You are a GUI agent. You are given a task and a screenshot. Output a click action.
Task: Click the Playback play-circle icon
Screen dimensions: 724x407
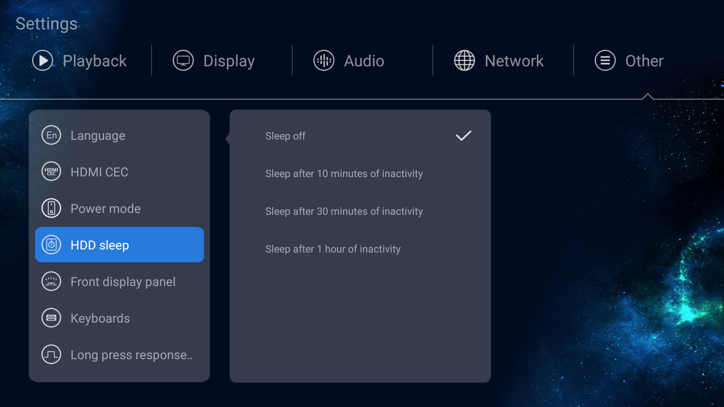point(43,60)
